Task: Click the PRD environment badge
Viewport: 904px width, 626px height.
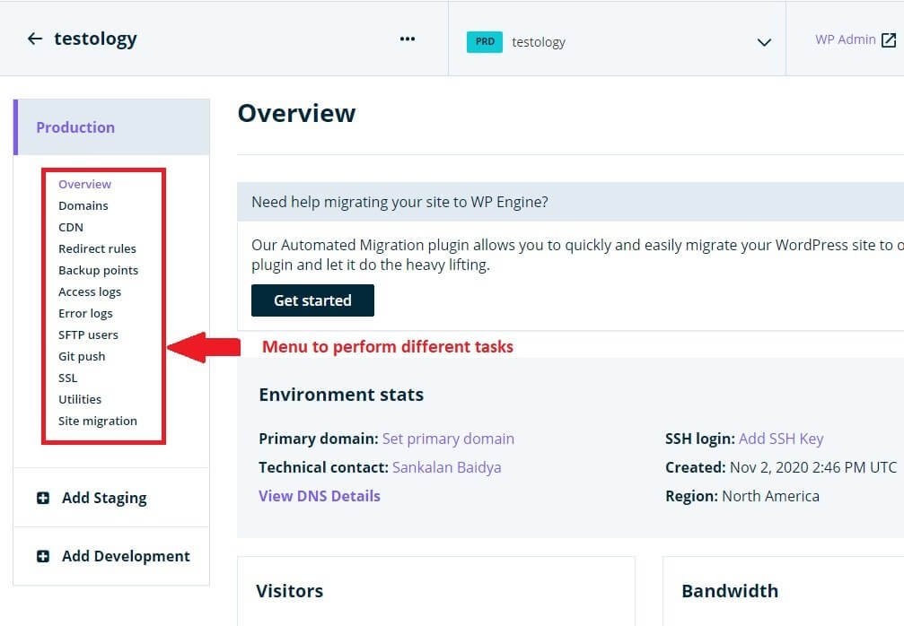Action: (x=484, y=42)
